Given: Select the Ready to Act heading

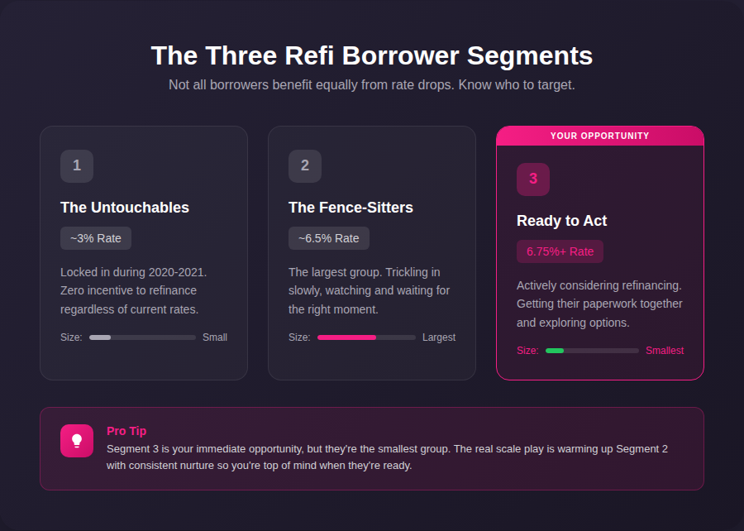Looking at the screenshot, I should (561, 221).
